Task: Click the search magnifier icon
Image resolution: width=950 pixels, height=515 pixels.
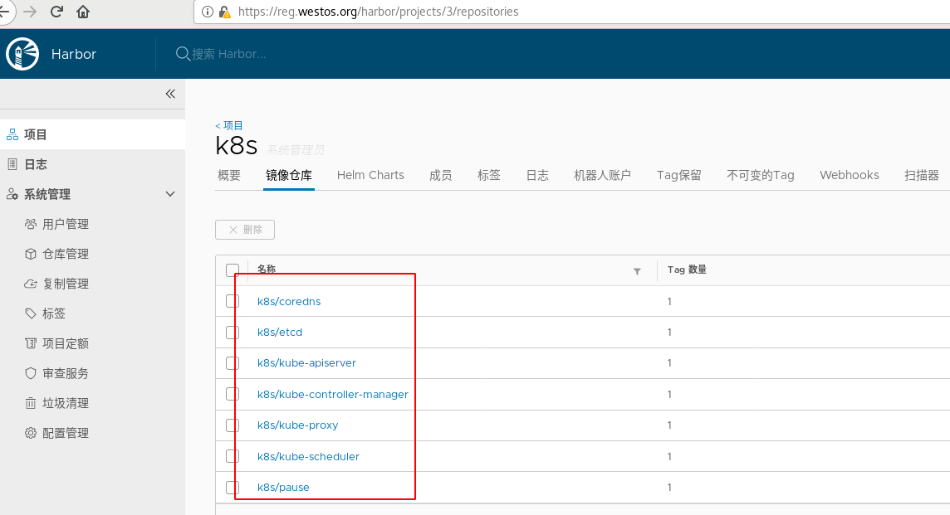Action: coord(183,54)
